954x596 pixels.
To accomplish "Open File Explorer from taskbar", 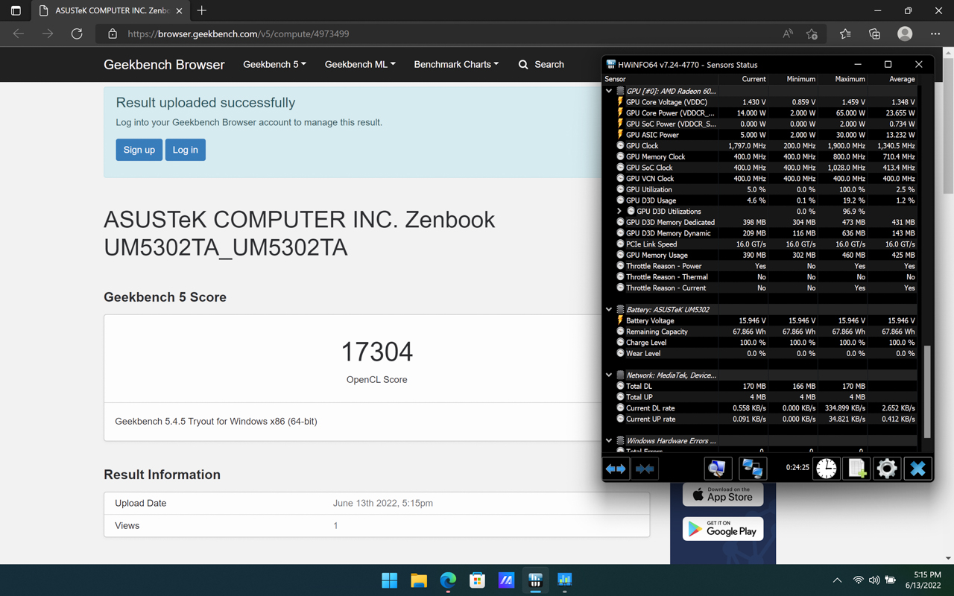I will [419, 580].
